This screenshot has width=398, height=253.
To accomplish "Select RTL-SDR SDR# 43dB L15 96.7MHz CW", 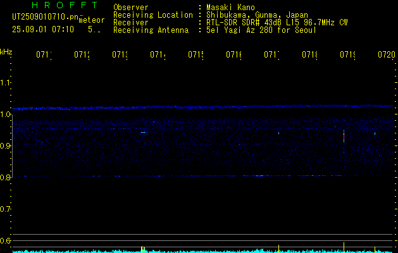I will click(x=277, y=23).
